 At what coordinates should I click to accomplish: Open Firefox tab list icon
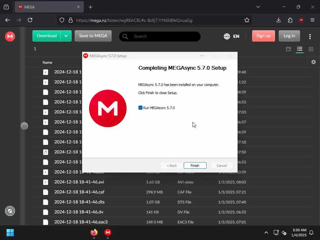coord(6,7)
